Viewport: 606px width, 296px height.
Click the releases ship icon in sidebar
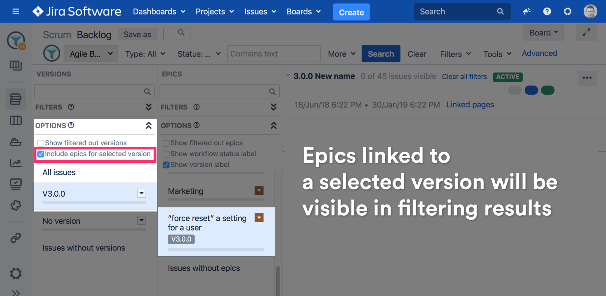(x=15, y=142)
